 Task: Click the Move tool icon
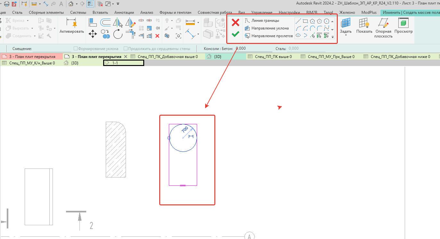pos(93,34)
